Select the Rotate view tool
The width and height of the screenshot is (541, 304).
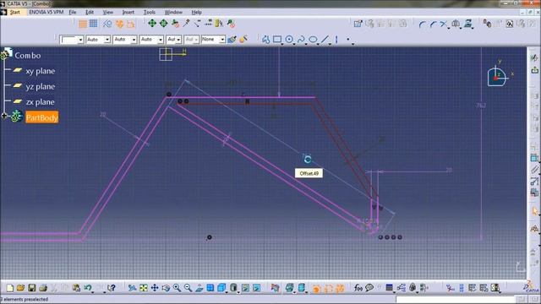166,288
